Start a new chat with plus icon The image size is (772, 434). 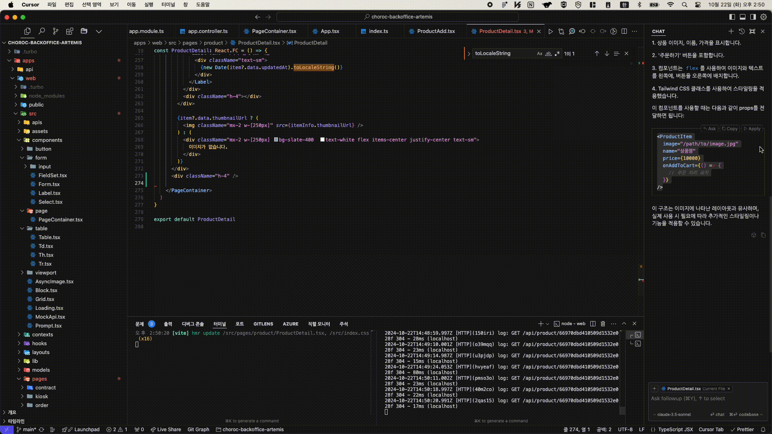point(731,31)
